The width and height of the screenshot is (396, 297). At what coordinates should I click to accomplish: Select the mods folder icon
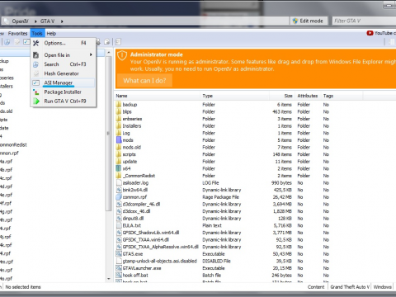(119, 140)
